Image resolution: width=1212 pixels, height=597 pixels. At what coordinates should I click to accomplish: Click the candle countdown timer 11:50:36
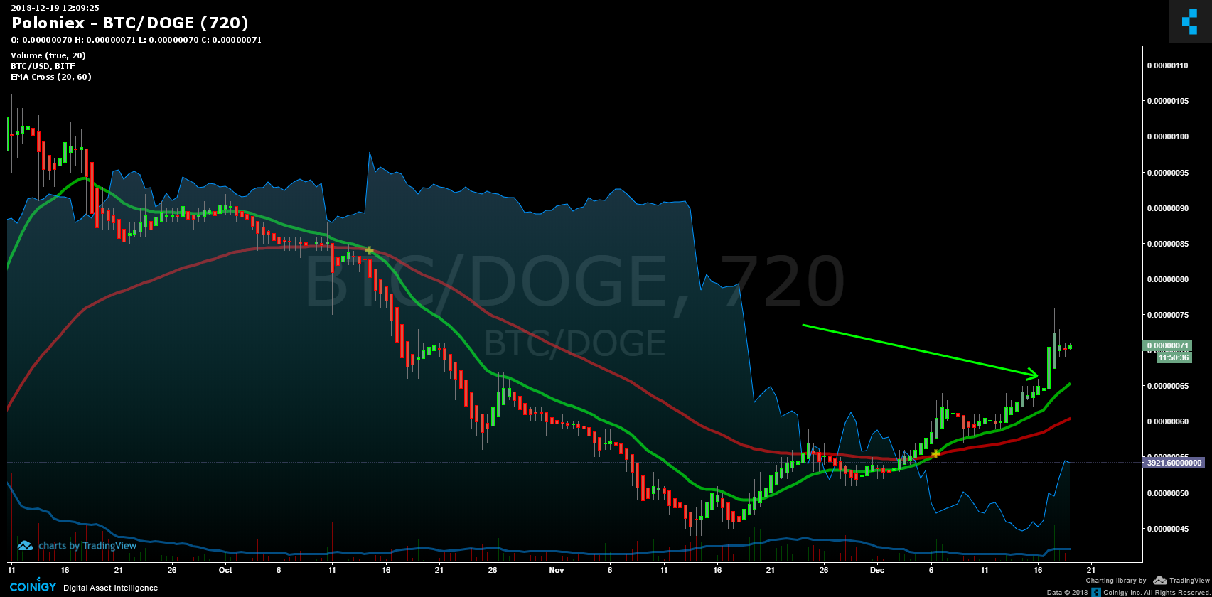1173,357
